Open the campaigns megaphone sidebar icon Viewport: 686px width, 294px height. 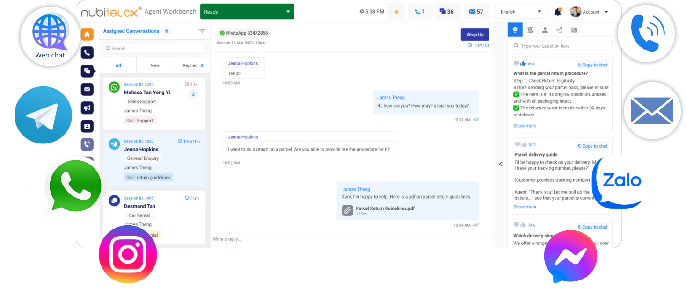[87, 108]
